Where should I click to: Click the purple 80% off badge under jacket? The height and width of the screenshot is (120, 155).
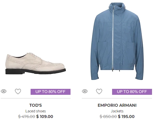click(x=132, y=92)
